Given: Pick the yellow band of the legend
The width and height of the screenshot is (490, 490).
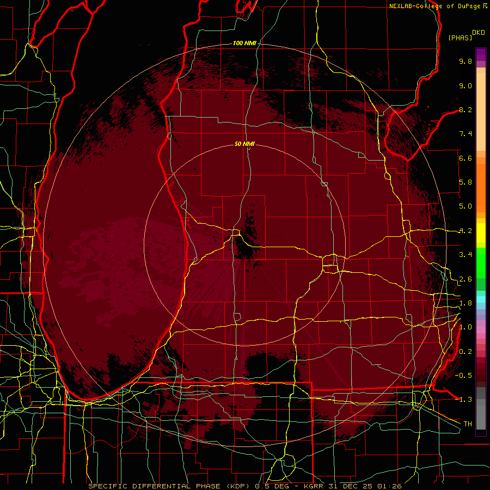Looking at the screenshot, I should [481, 233].
